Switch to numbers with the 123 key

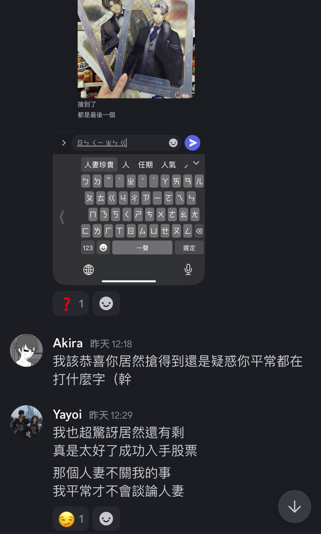click(x=88, y=248)
